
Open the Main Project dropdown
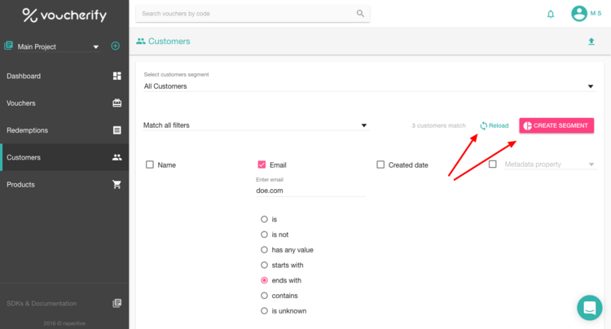[59, 46]
